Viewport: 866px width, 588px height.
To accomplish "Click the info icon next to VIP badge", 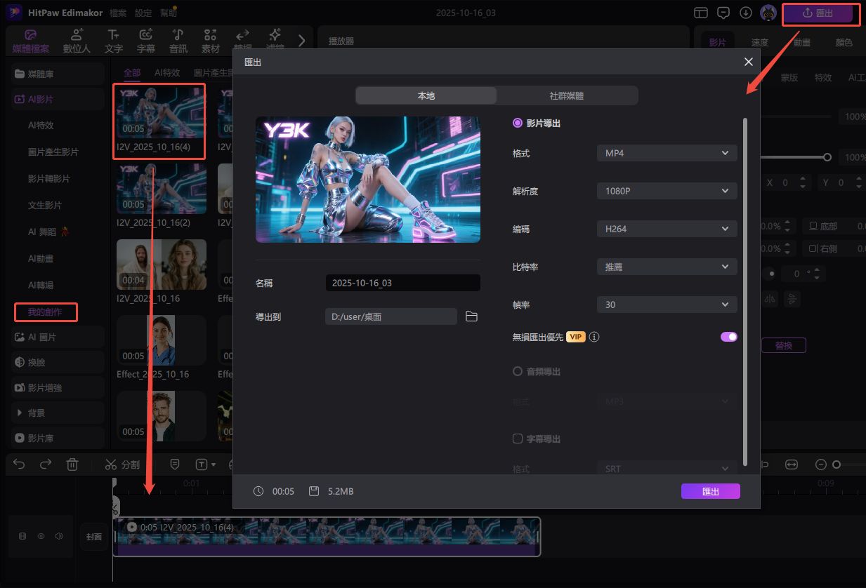I will 594,337.
